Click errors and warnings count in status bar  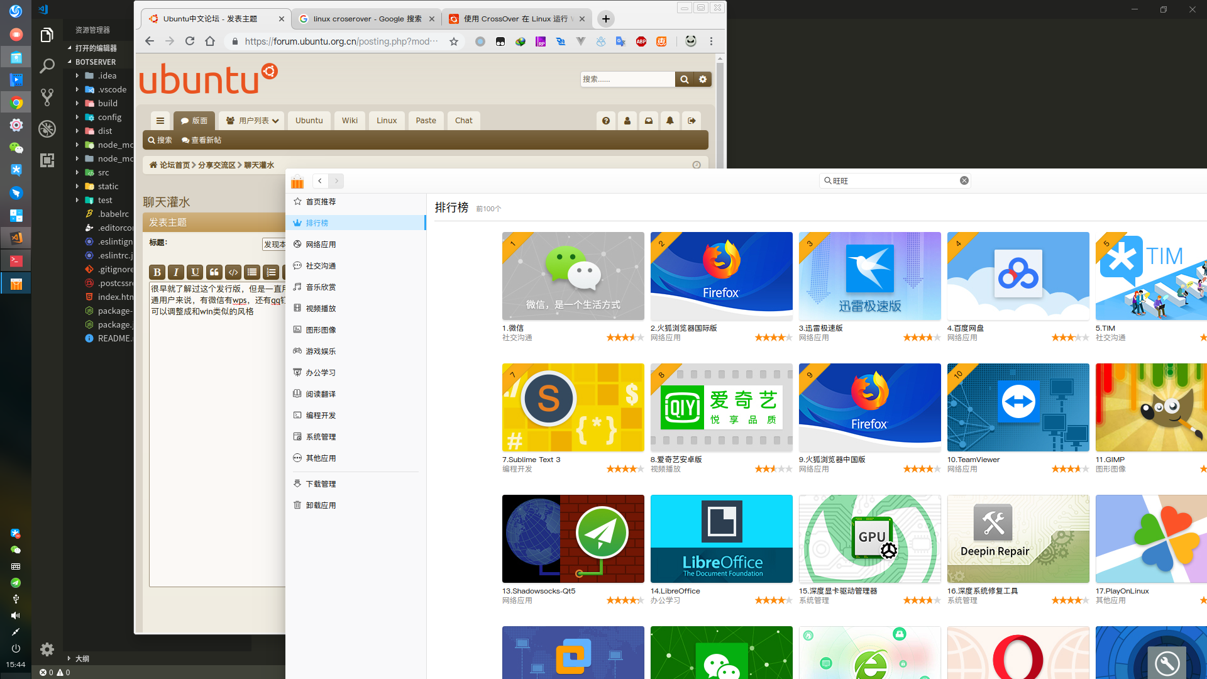click(x=55, y=672)
